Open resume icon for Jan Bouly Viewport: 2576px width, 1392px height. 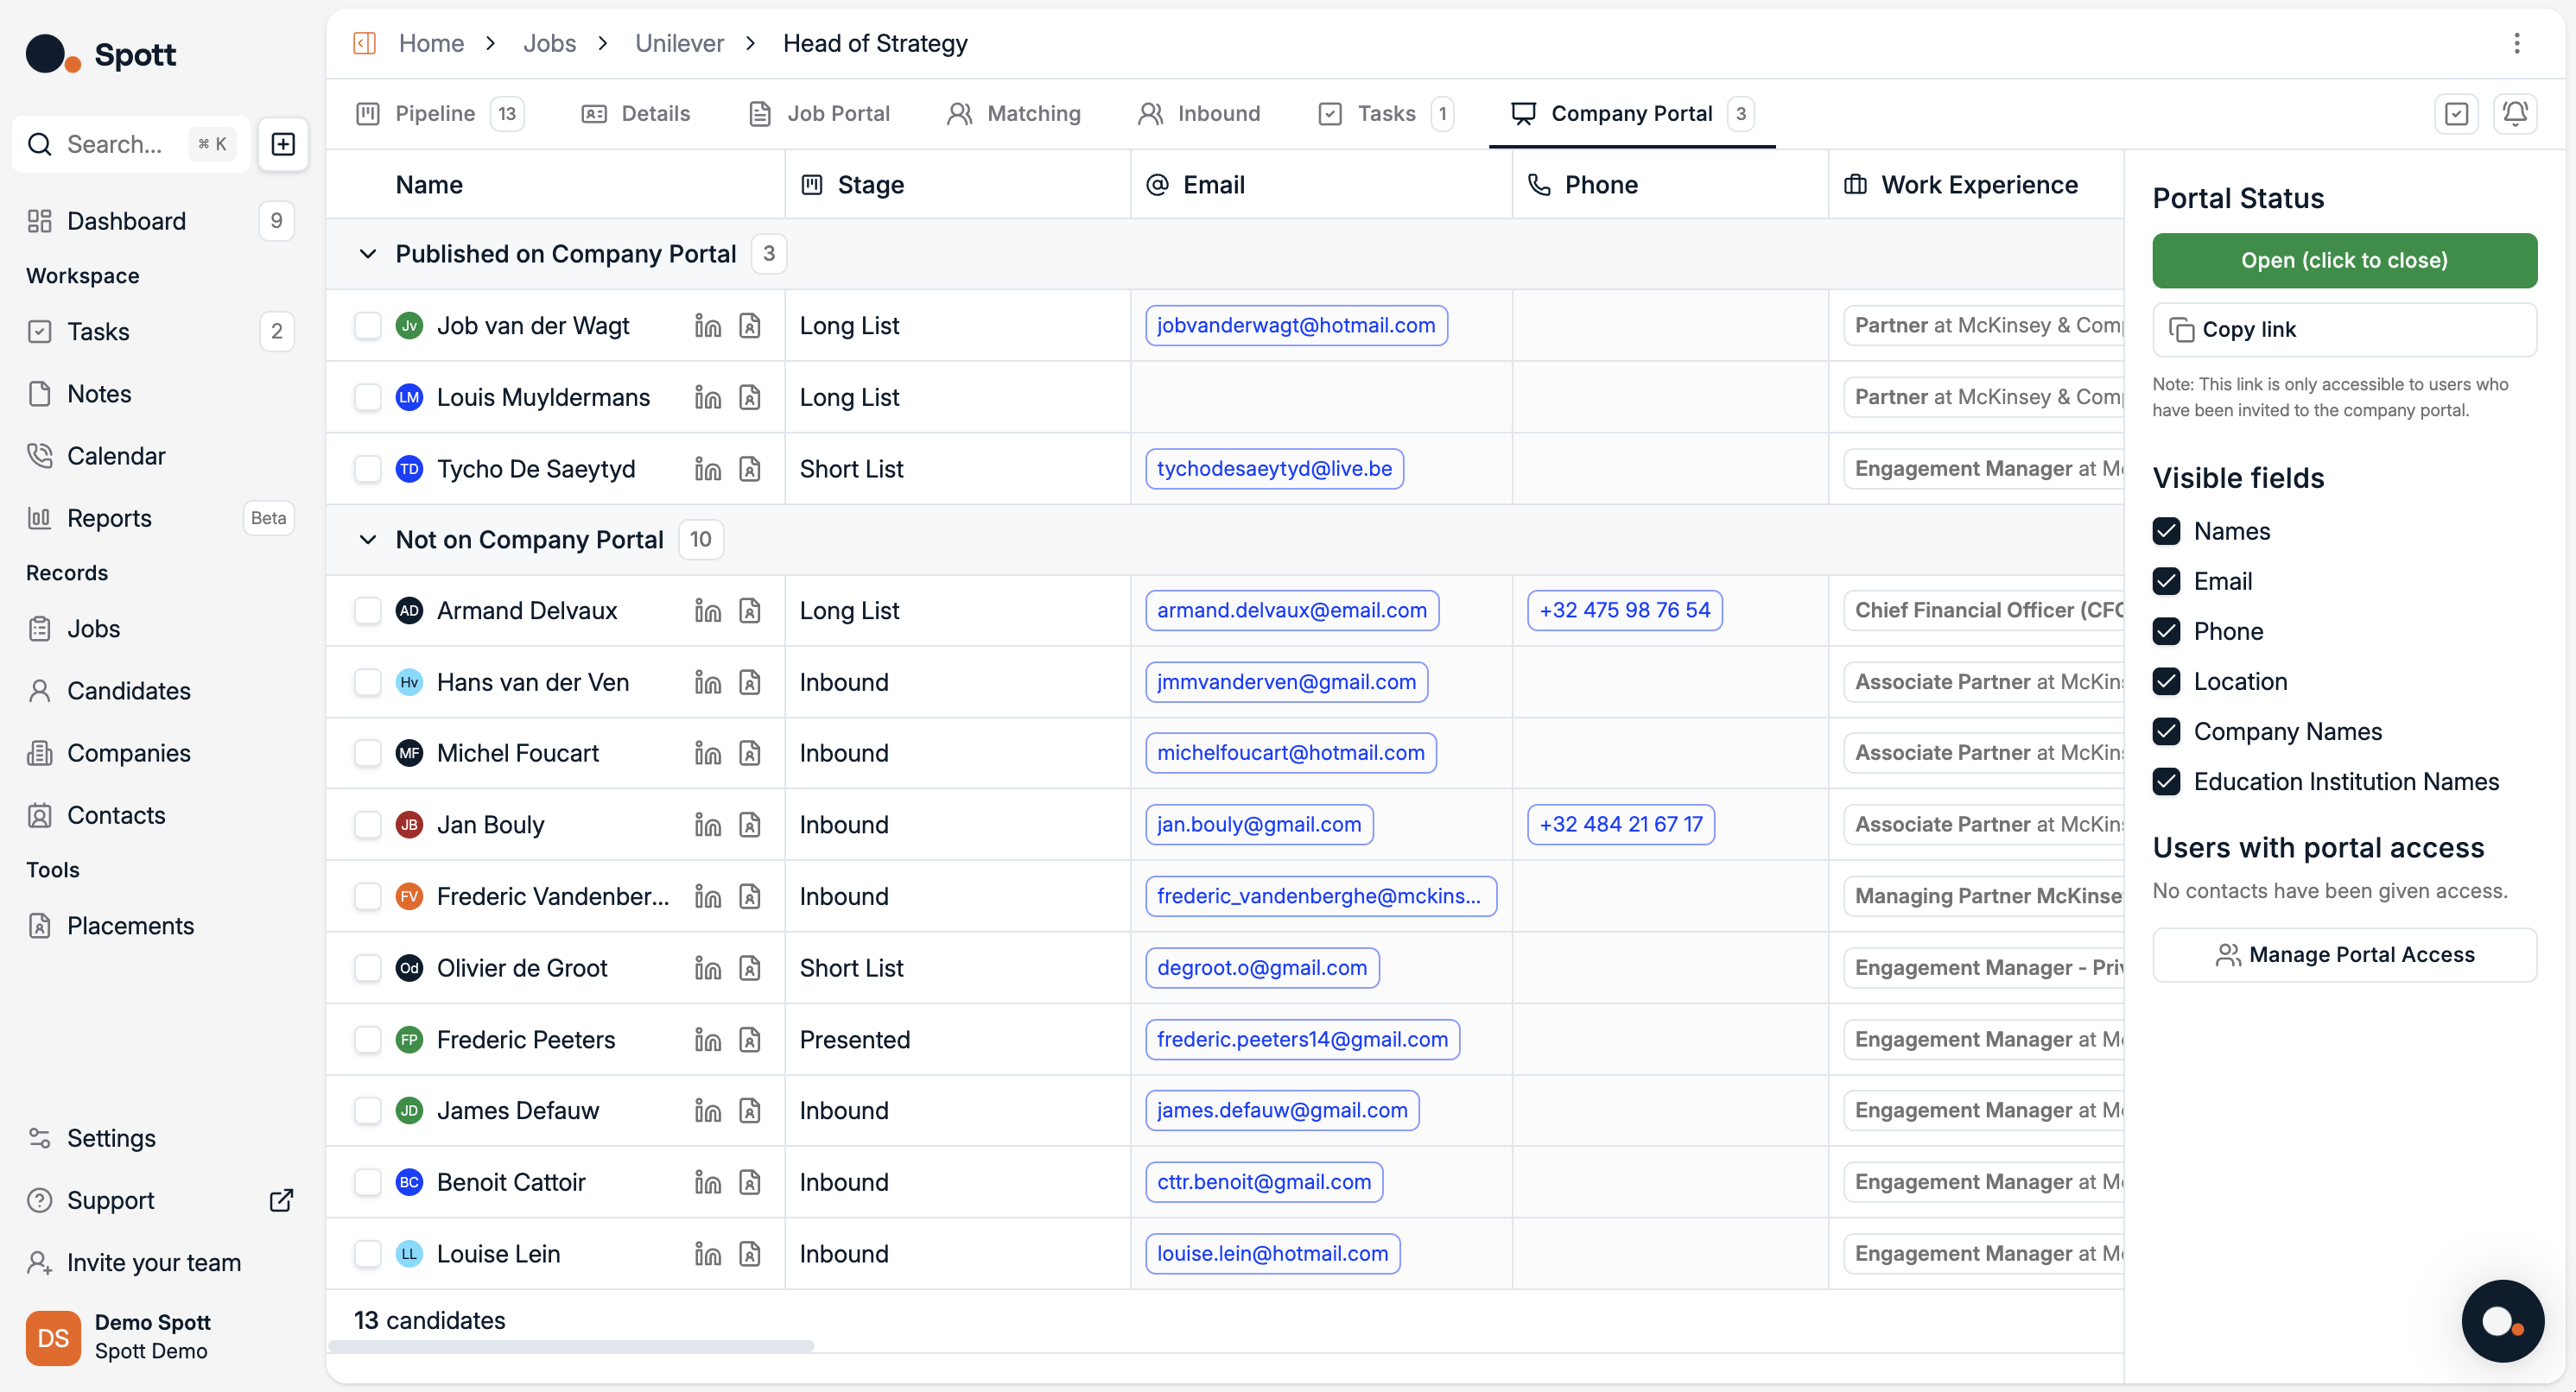click(750, 825)
